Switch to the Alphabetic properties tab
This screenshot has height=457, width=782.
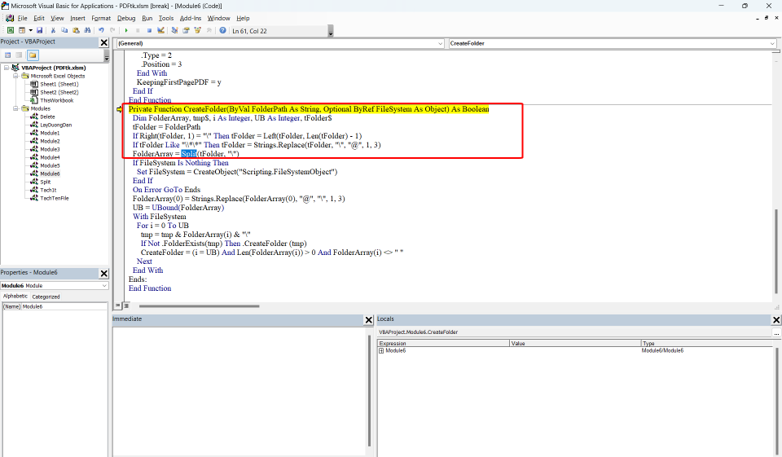pos(15,297)
